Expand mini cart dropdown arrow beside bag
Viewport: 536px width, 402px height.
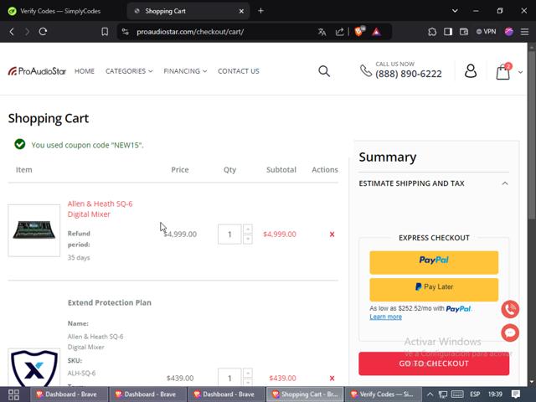[520, 72]
